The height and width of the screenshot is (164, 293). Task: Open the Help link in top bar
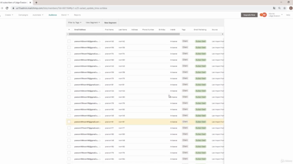coord(288,15)
